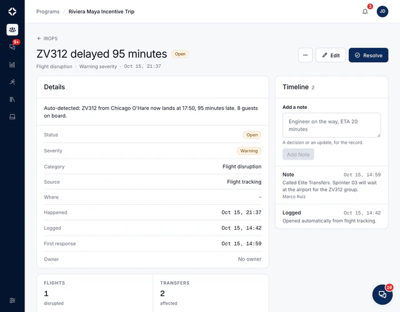Click the First response value Oct 15, 14:59
The height and width of the screenshot is (312, 400).
241,244
